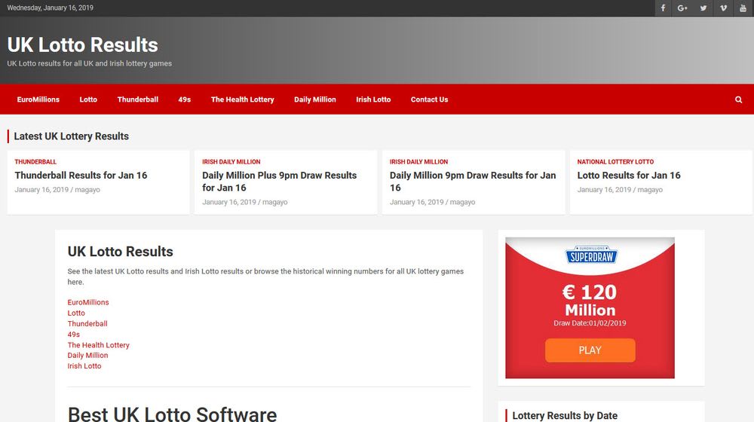Click the Best UK Lotto Software heading
The width and height of the screenshot is (754, 422).
click(172, 414)
